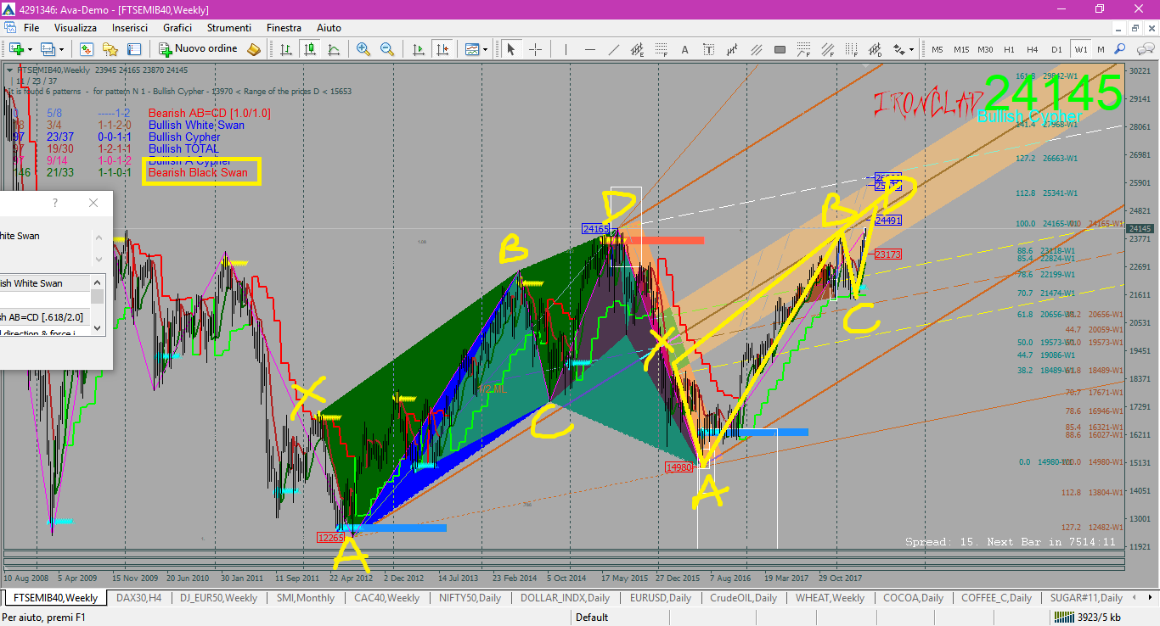Viewport: 1160px width, 626px height.
Task: Select the trendline drawing tool
Action: coord(614,49)
